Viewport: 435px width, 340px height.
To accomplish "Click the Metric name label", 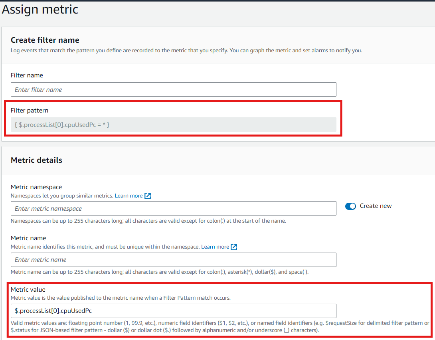I will coord(28,238).
